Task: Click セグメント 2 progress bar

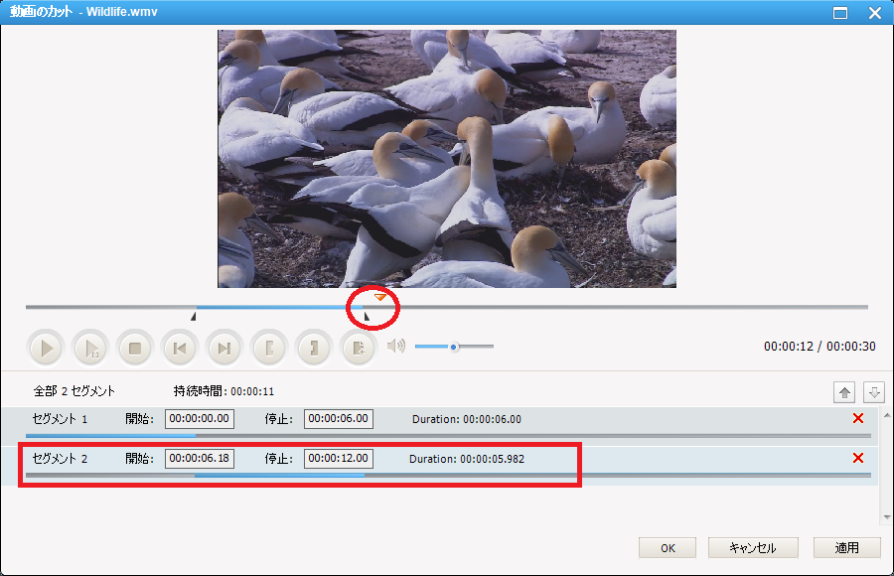Action: [448, 475]
